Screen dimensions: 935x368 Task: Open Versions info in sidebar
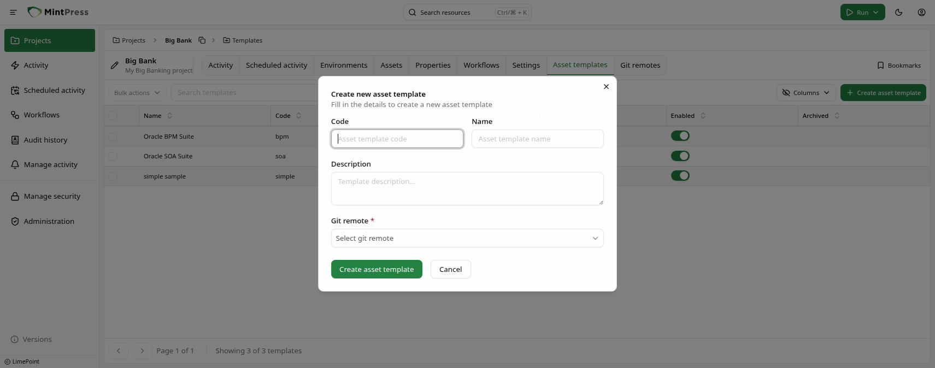click(x=31, y=339)
